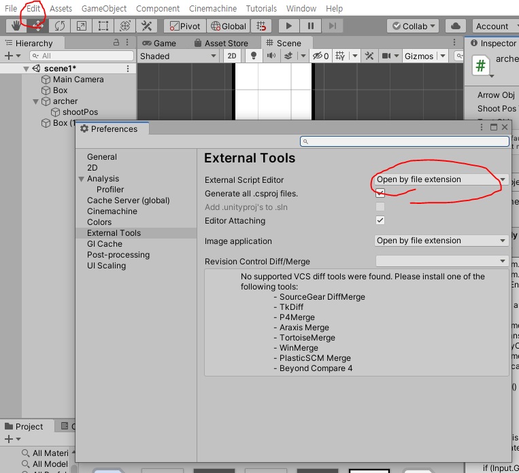519x473 pixels.
Task: Toggle Editor Attaching checkbox
Action: pos(380,220)
